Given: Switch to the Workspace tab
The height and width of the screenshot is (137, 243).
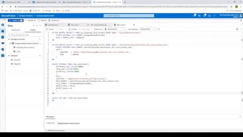Looking at the screenshot, I should pos(16,30).
